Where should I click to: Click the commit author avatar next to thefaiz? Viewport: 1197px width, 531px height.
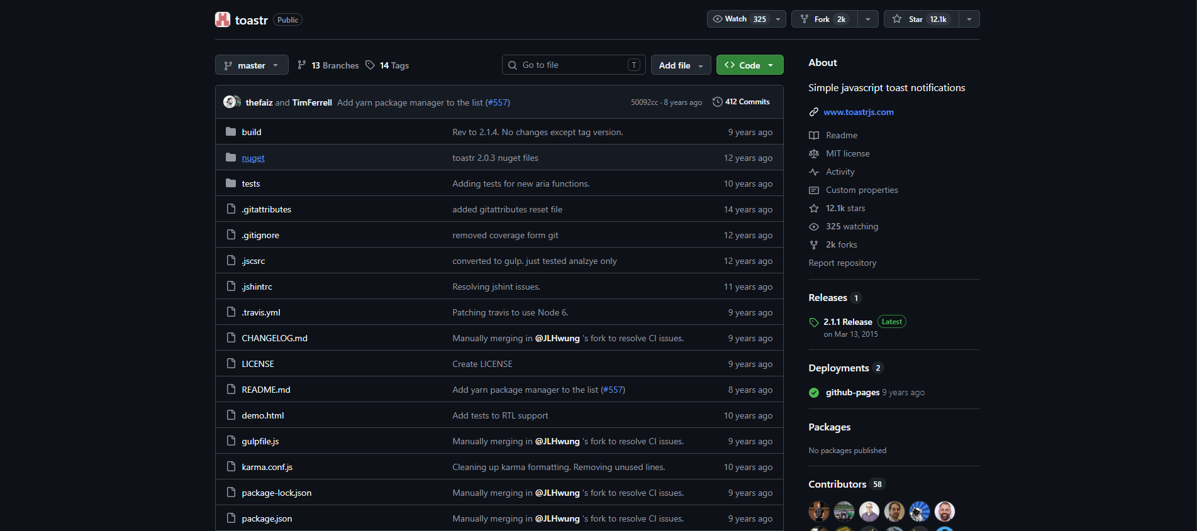pos(230,102)
